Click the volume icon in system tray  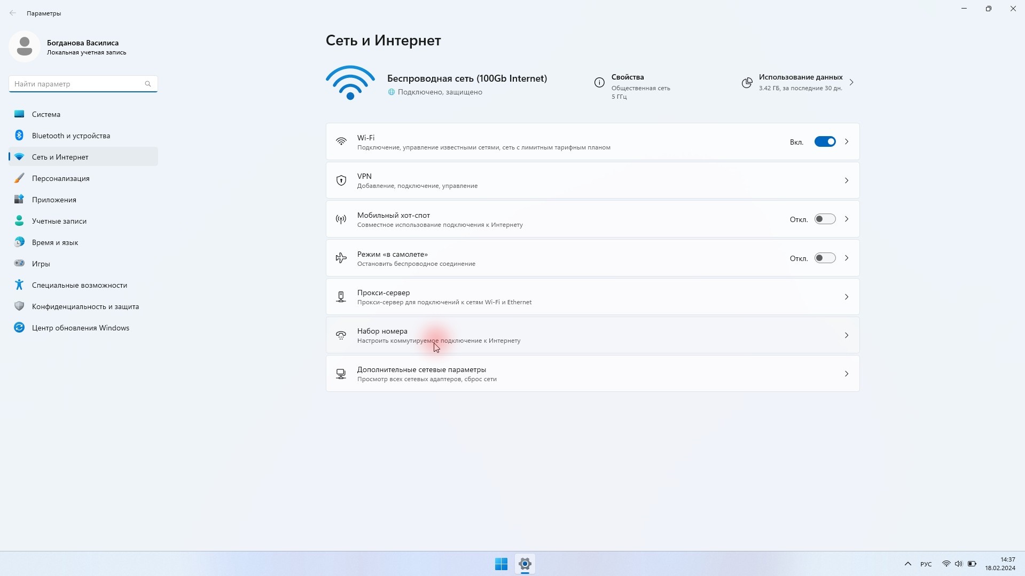(x=958, y=564)
